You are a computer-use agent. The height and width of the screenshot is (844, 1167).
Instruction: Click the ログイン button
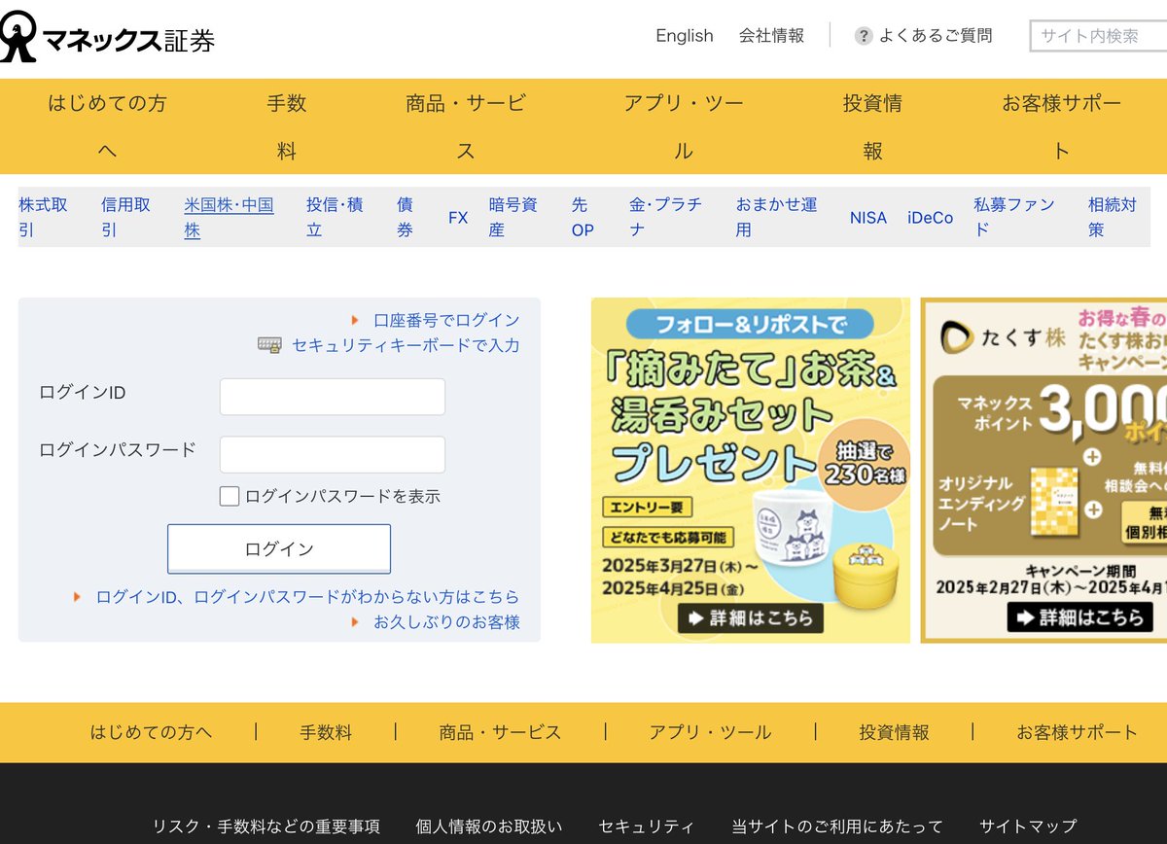[x=279, y=549]
